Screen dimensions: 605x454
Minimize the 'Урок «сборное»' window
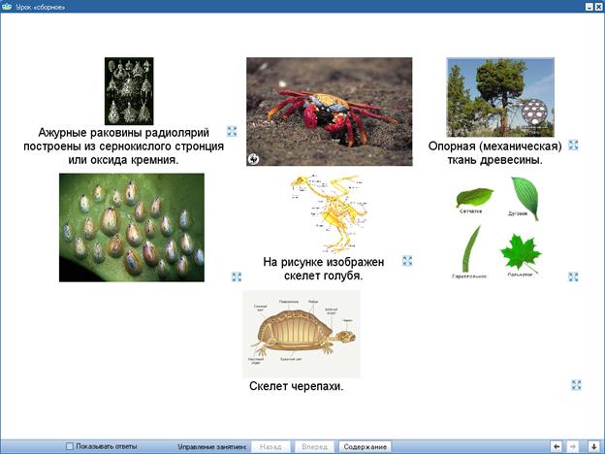pos(588,6)
